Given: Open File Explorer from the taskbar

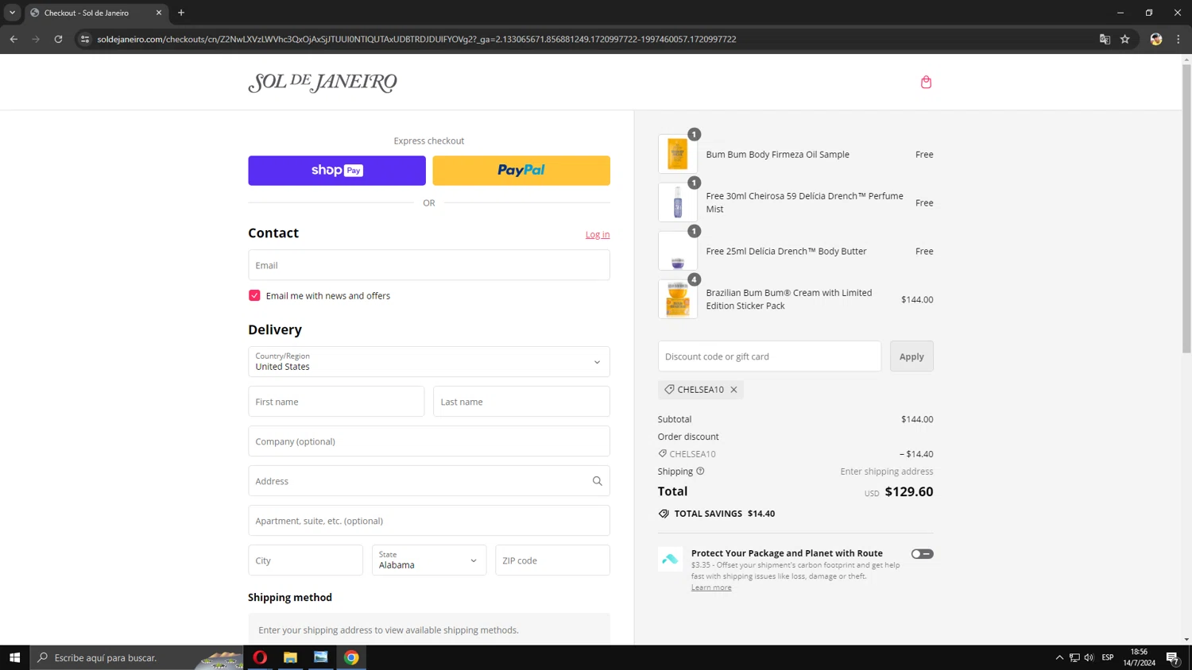Looking at the screenshot, I should [290, 657].
